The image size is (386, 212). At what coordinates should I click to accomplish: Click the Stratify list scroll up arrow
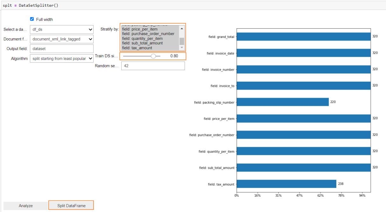coord(182,28)
